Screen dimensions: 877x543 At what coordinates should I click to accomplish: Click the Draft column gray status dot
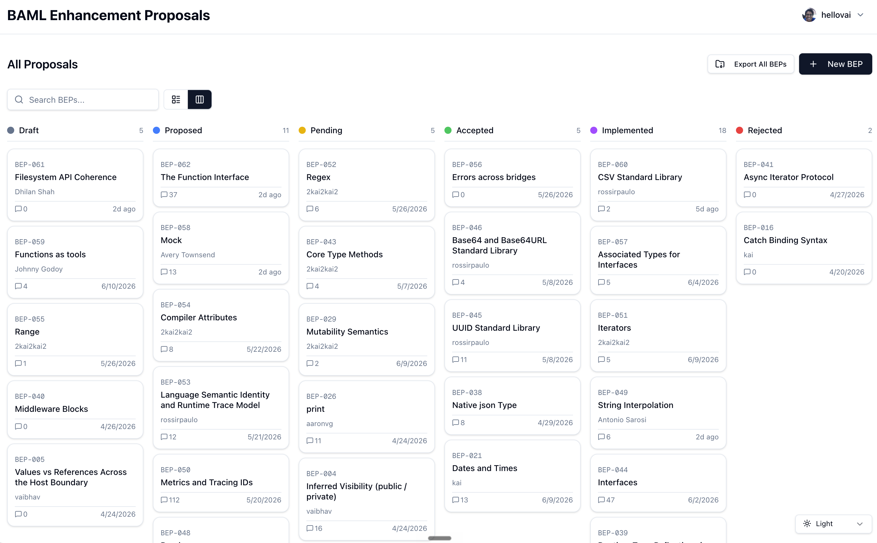11,130
